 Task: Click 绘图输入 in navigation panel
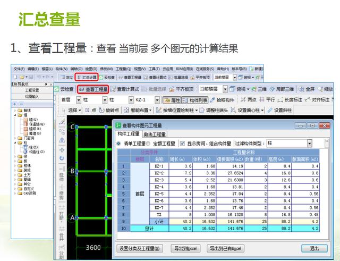coord(32,97)
